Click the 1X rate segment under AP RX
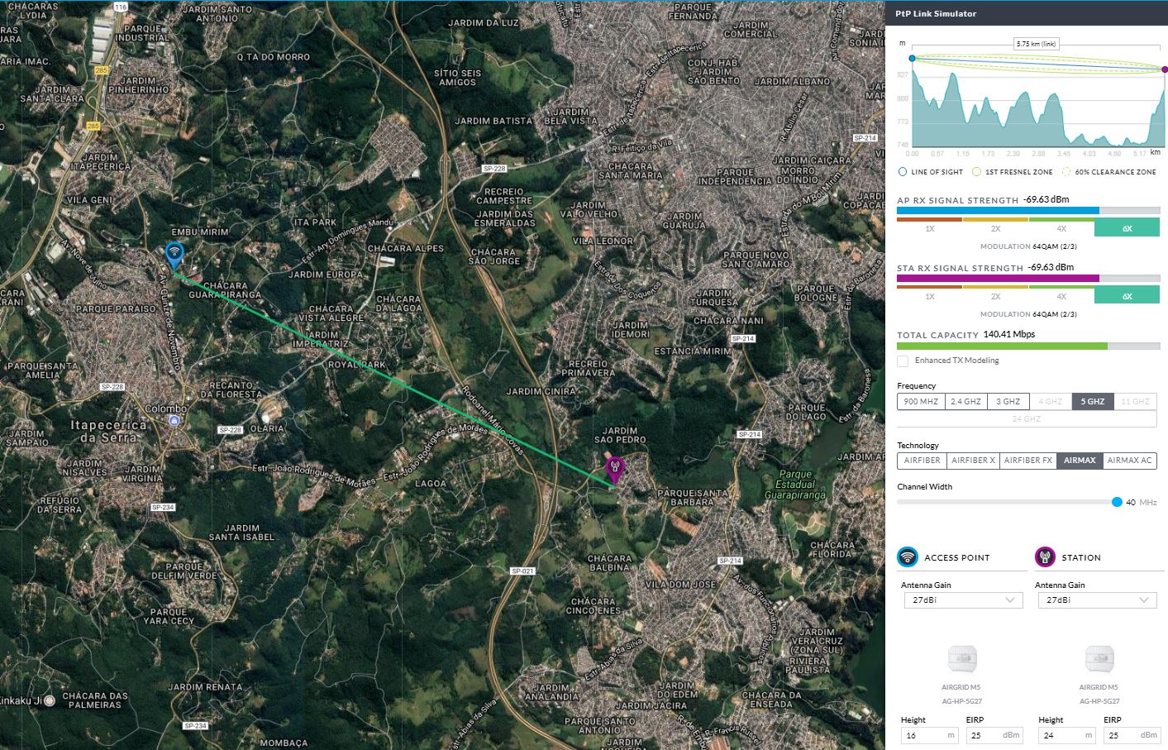 tap(930, 228)
